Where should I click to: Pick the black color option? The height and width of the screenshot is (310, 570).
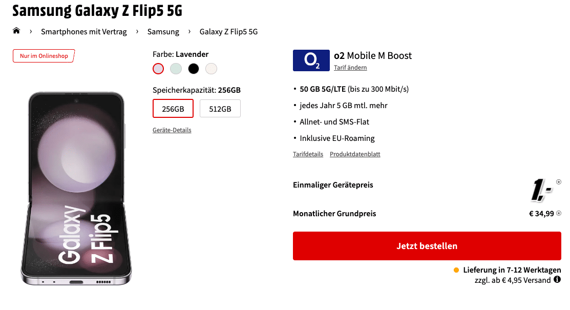point(194,68)
